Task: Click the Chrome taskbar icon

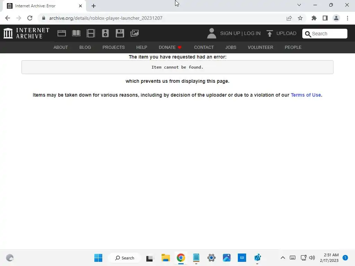Action: pyautogui.click(x=181, y=258)
